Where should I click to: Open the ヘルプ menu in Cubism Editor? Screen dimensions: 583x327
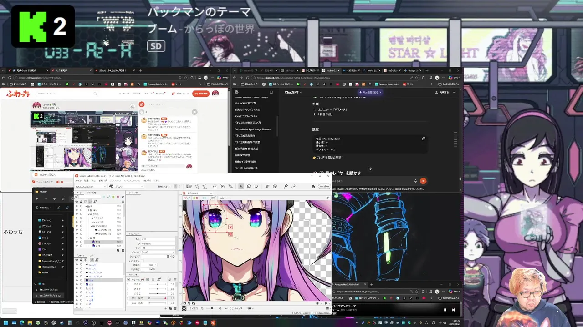(156, 180)
